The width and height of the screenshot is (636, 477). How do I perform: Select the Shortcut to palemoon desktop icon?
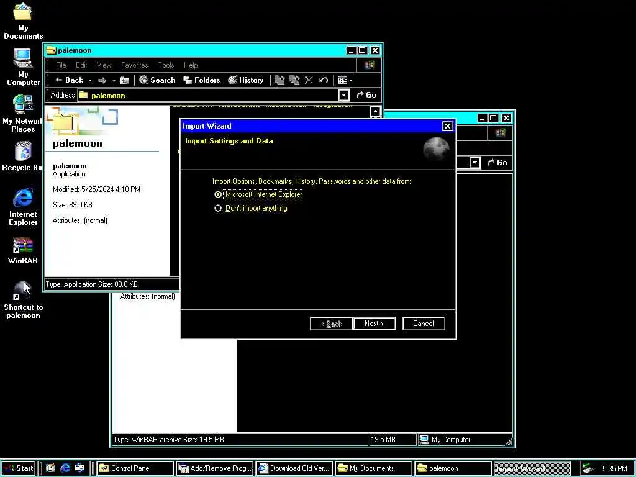pos(23,300)
